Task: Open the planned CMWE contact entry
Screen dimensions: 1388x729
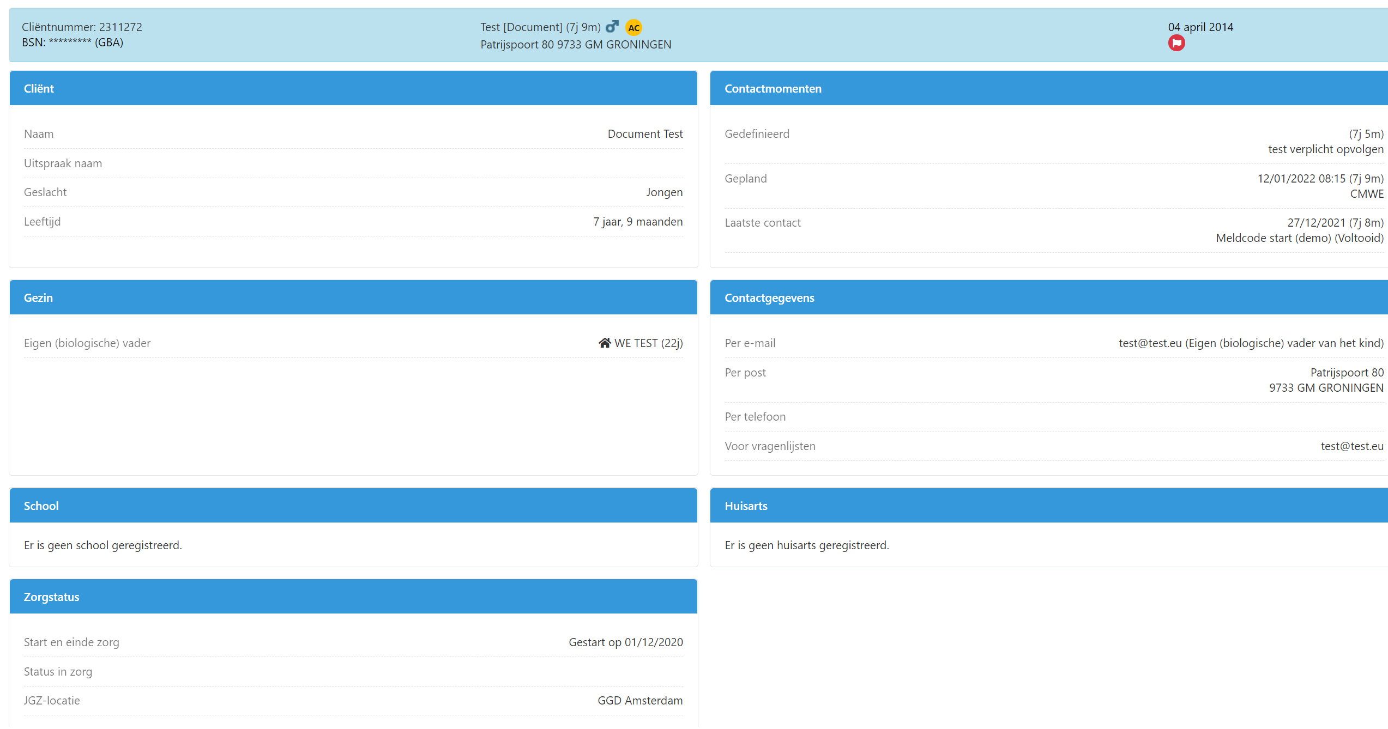Action: (x=1366, y=194)
